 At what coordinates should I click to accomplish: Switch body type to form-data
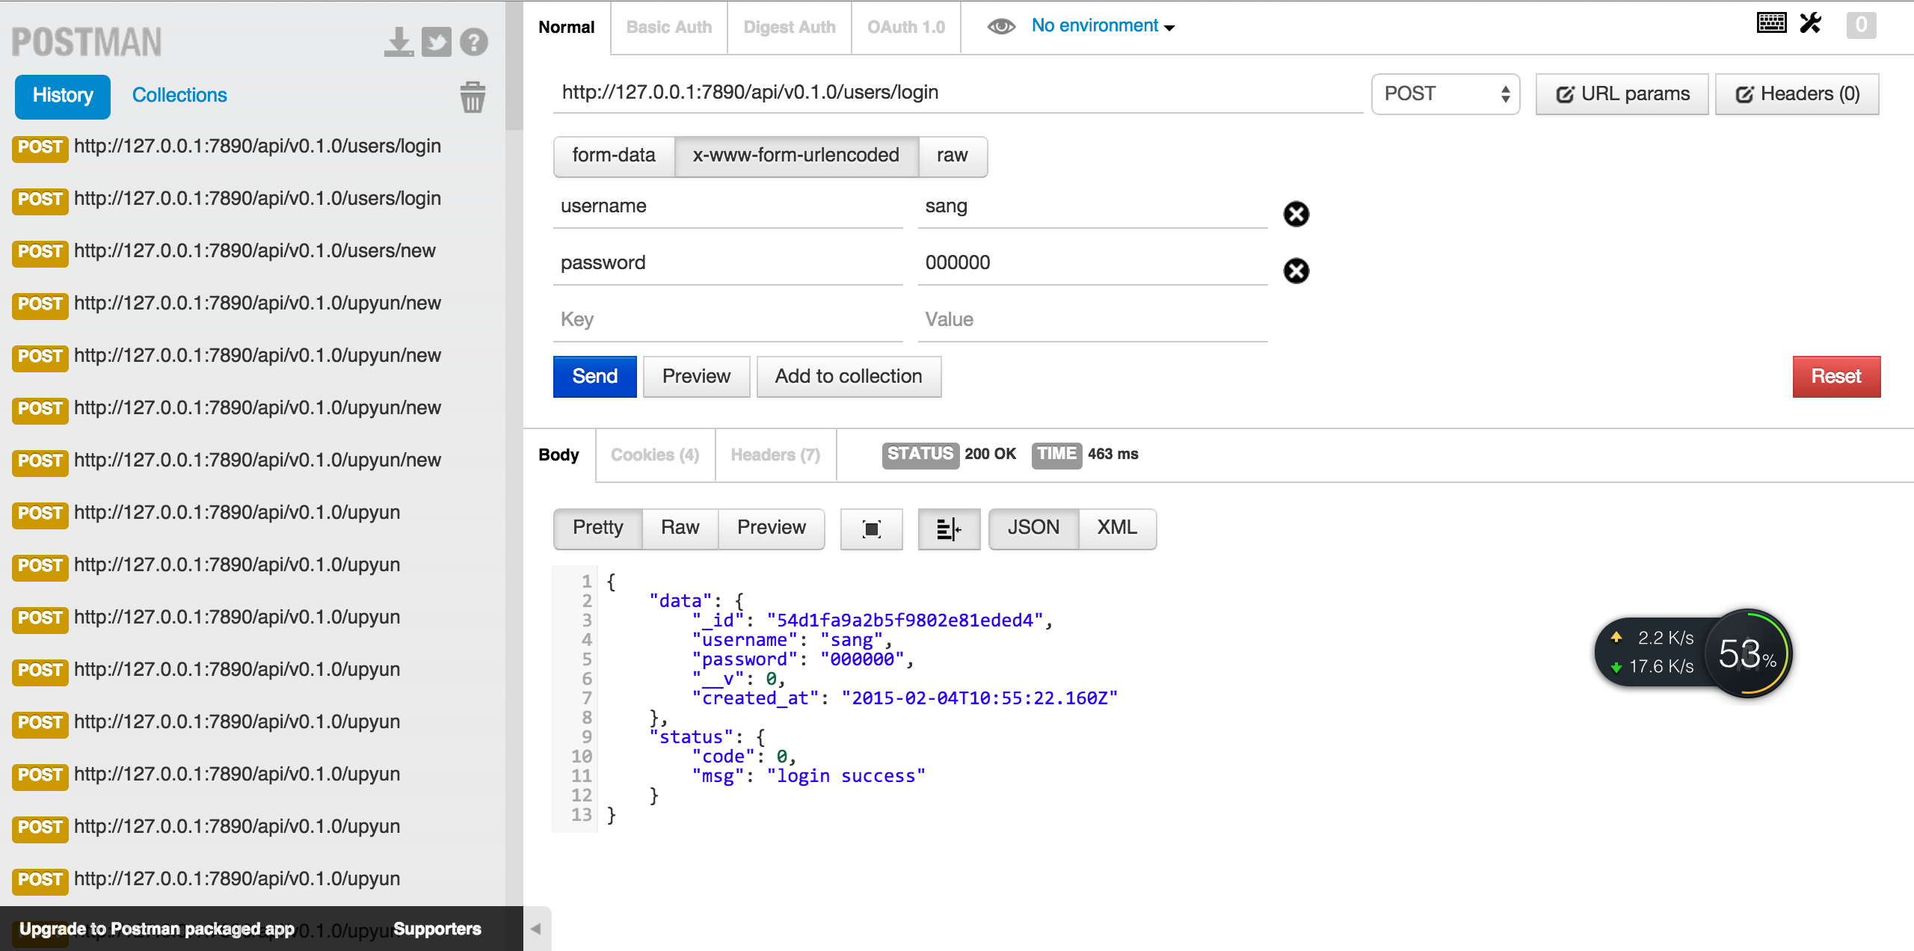(614, 156)
